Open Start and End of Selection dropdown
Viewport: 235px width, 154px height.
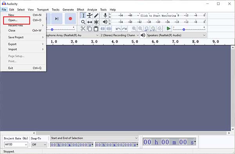coord(94,138)
